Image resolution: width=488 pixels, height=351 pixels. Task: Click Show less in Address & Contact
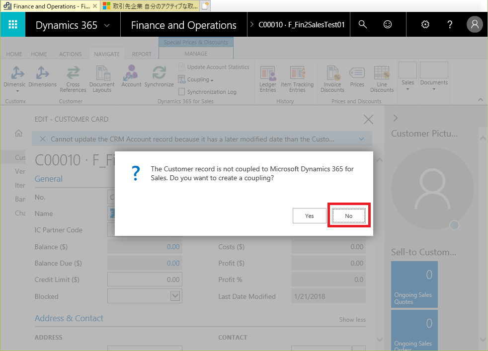click(352, 320)
